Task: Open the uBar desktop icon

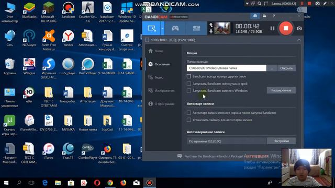Action: 29,95
